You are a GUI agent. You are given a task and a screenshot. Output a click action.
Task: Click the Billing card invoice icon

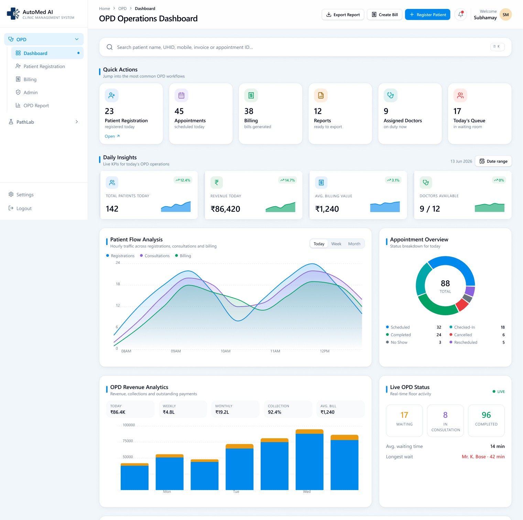pos(251,95)
